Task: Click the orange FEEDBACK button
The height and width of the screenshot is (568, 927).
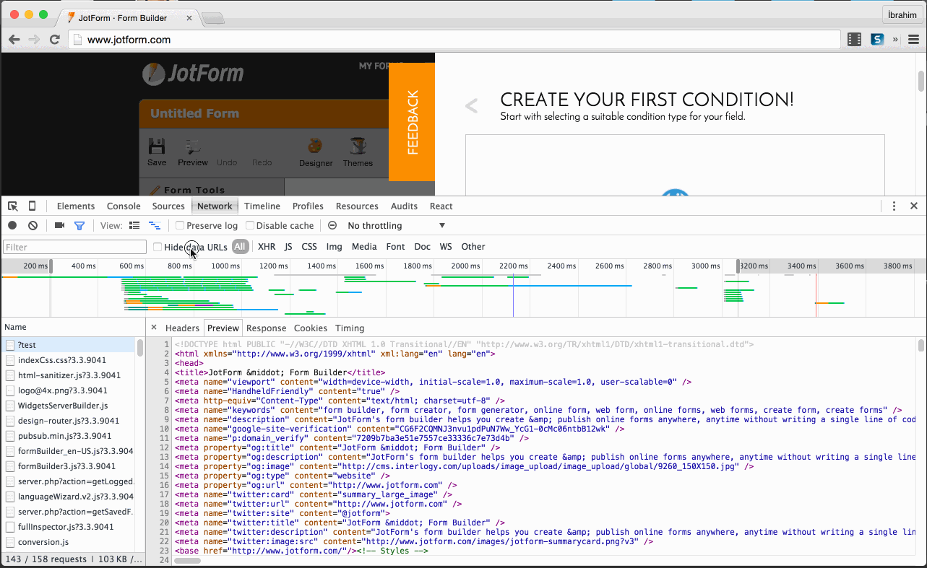Action: pyautogui.click(x=412, y=122)
